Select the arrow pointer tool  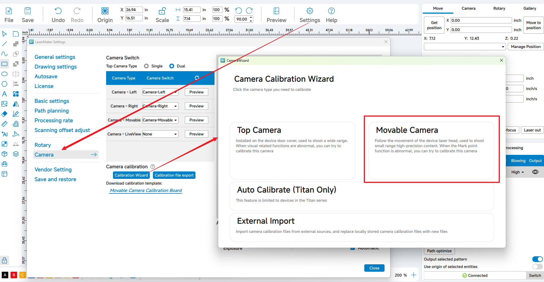click(x=5, y=34)
